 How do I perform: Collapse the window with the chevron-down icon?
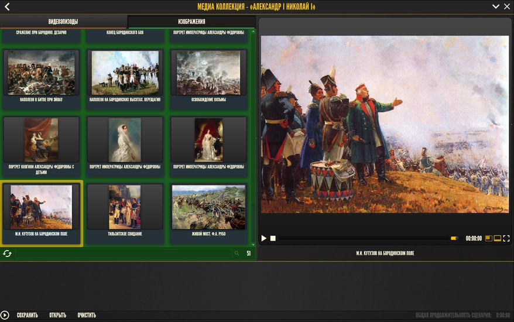tap(496, 7)
